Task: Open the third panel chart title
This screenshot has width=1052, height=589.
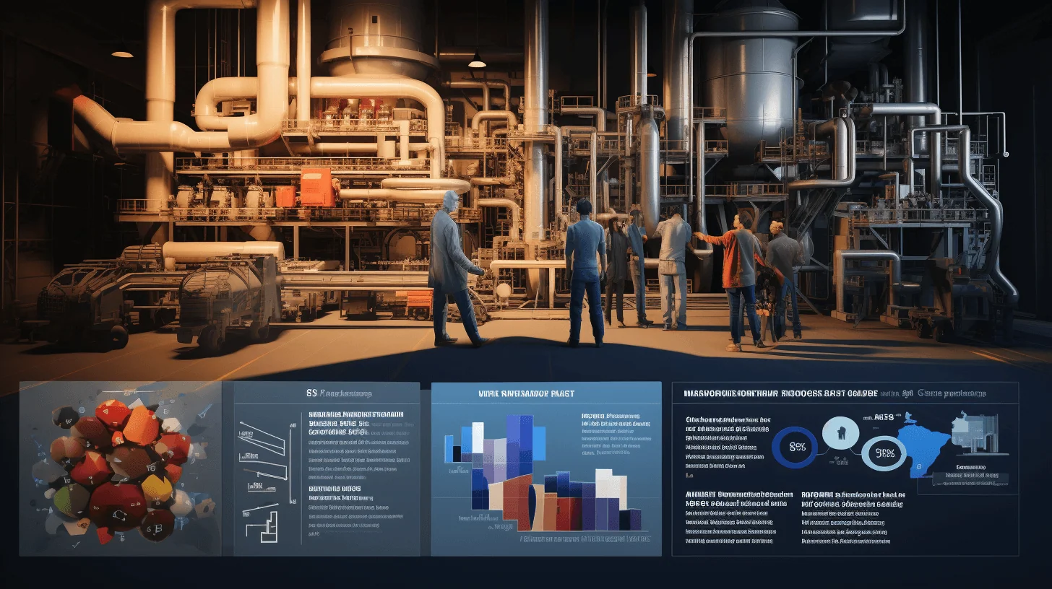Action: (525, 394)
